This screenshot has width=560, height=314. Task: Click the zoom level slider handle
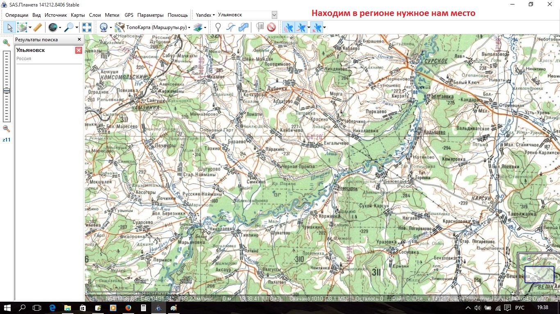(6, 91)
